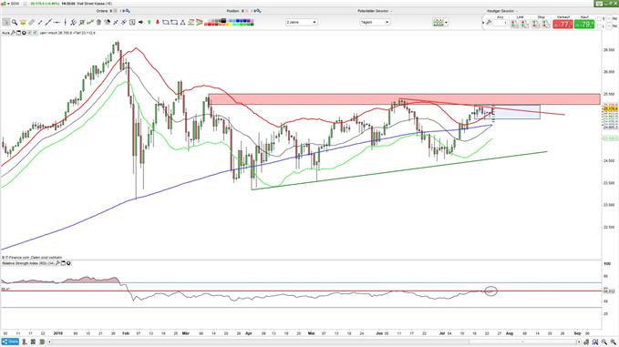Click the '24.000' price axis label
Viewport: 619px width, 347px height.
[x=609, y=160]
